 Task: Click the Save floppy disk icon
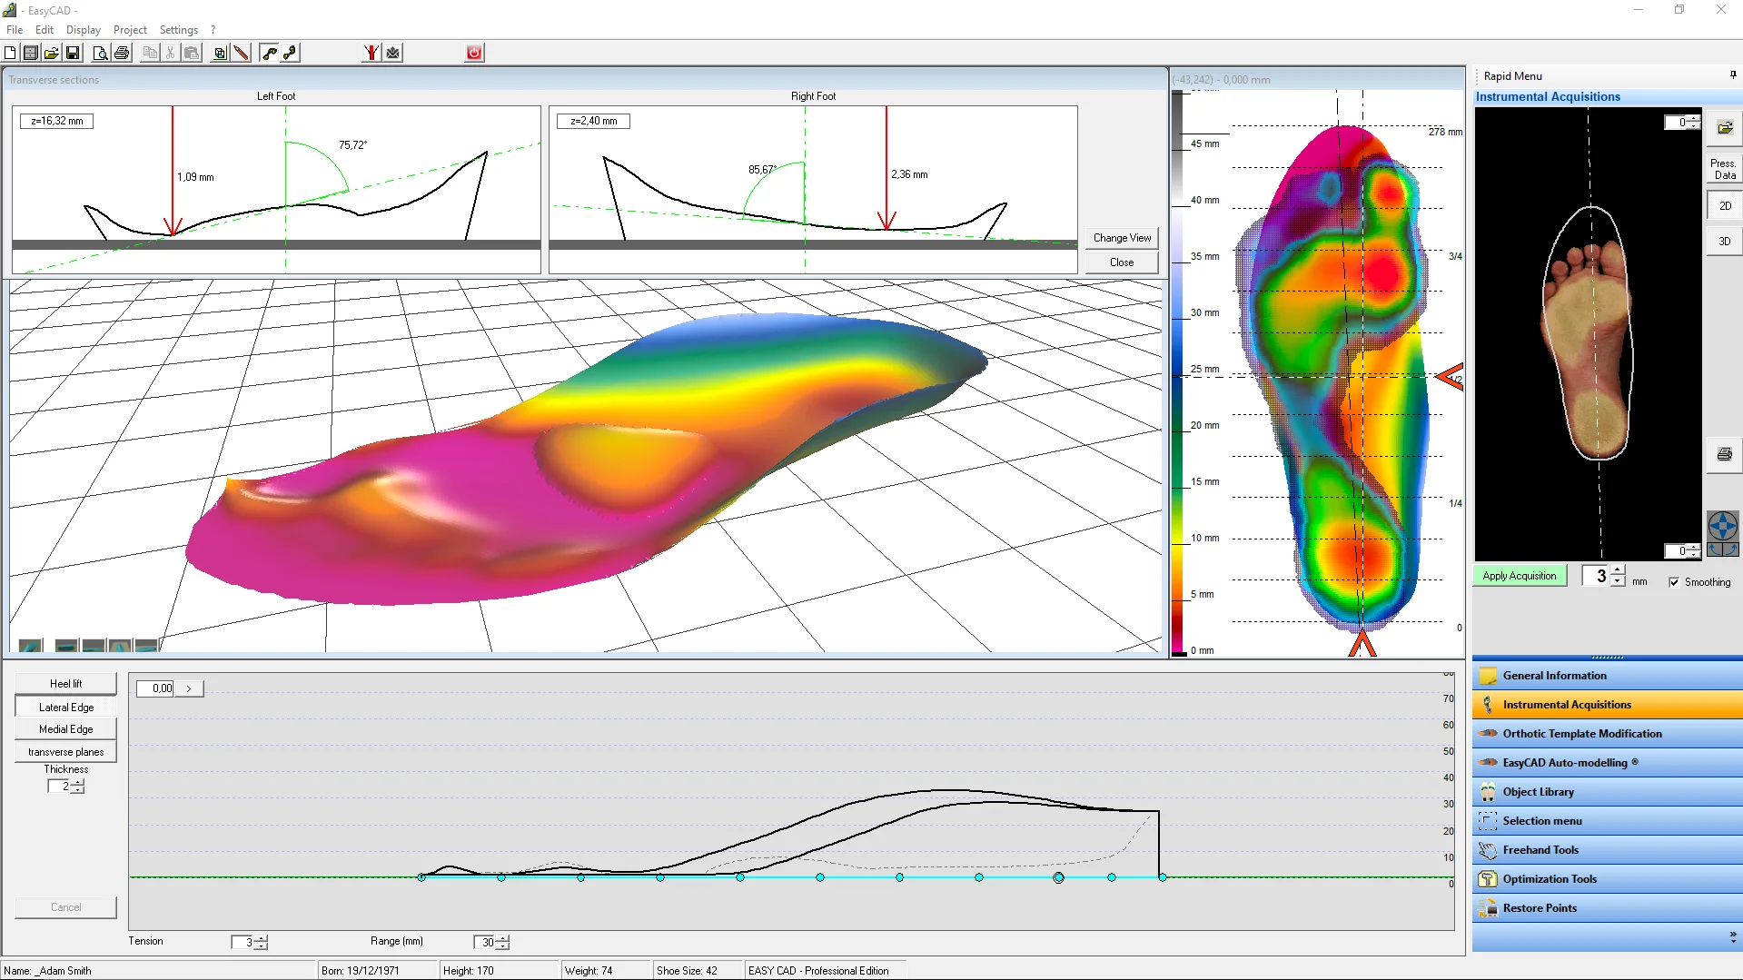(x=74, y=53)
